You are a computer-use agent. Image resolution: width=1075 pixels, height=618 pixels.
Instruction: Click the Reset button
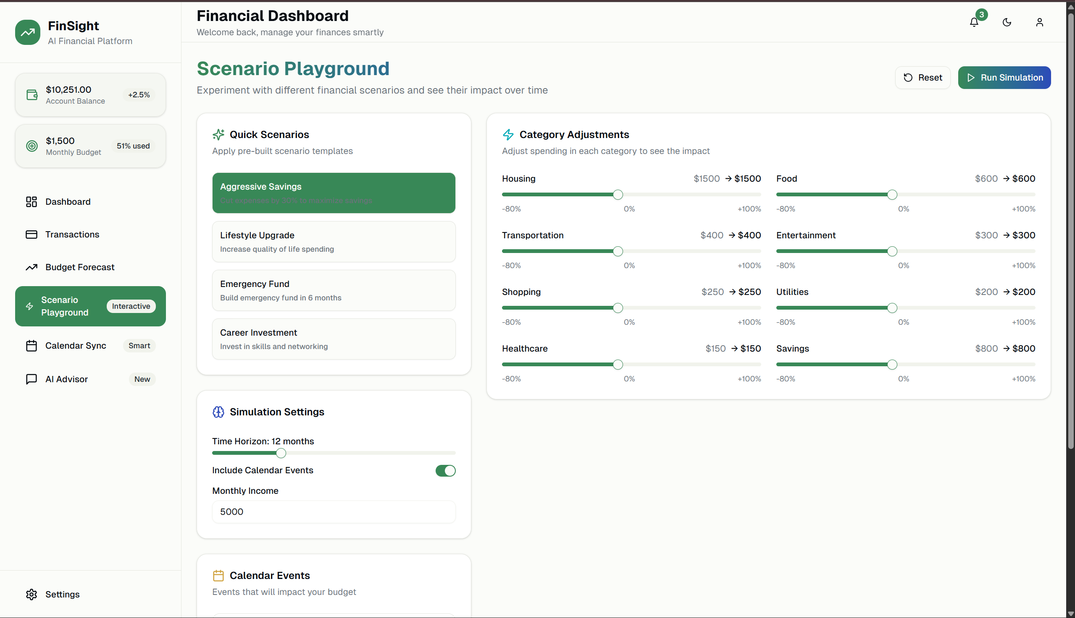click(923, 78)
